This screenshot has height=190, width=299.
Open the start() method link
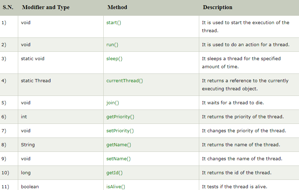pos(114,23)
